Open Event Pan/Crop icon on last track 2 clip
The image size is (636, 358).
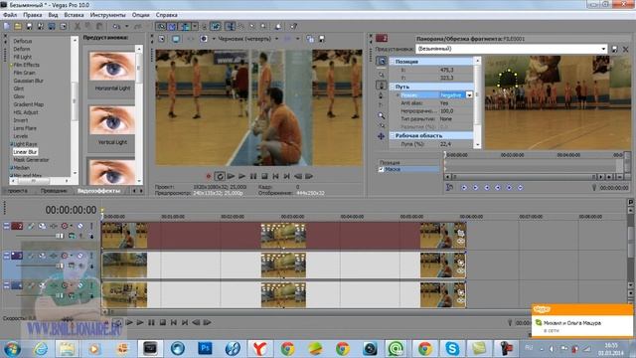coord(461,233)
